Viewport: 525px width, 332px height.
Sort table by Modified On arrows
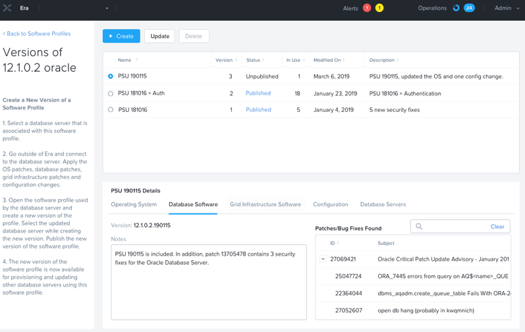click(x=344, y=60)
